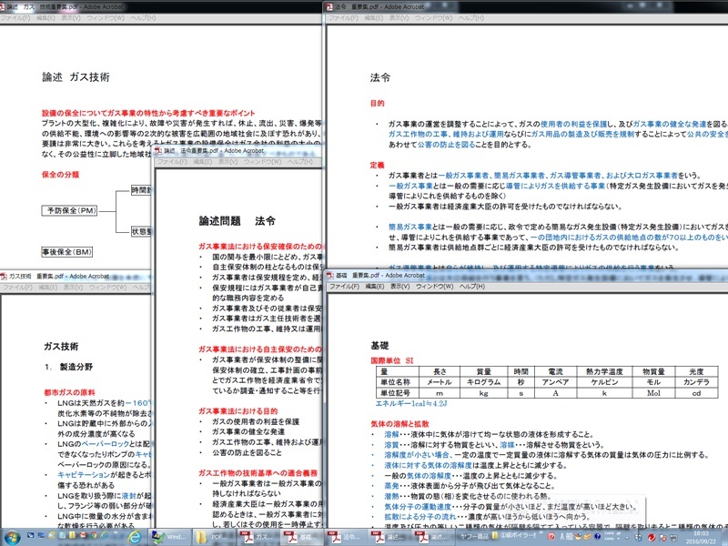Open 表示(V) menu in ガス技術 重要集 window
728x546 pixels.
[x=73, y=287]
